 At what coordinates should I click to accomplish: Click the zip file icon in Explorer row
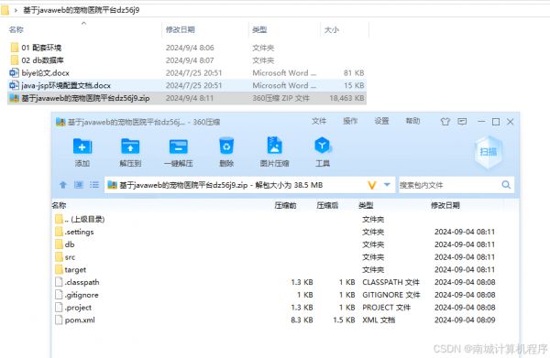[14, 98]
